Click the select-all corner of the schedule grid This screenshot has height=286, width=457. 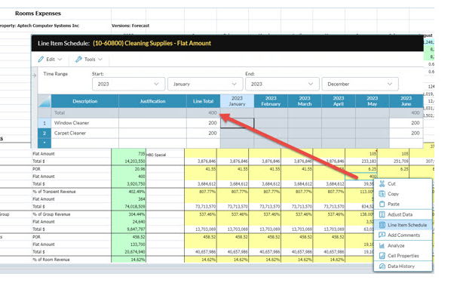click(44, 101)
